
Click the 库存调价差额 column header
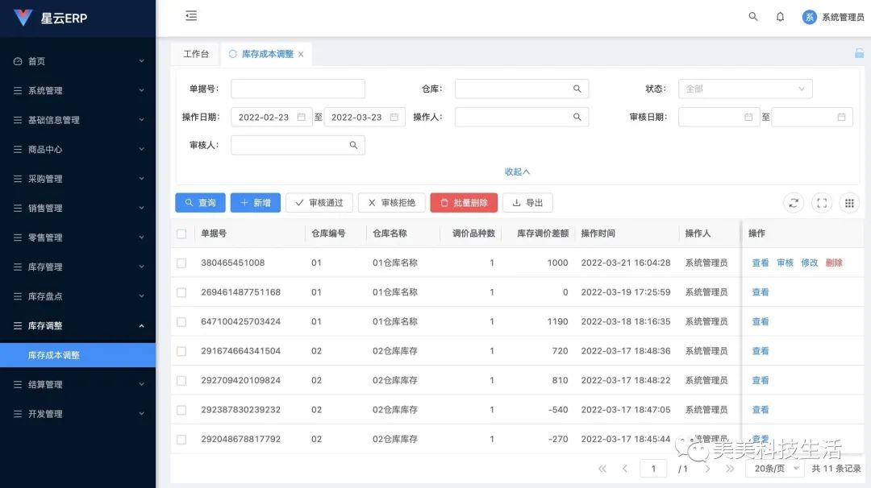coord(543,234)
